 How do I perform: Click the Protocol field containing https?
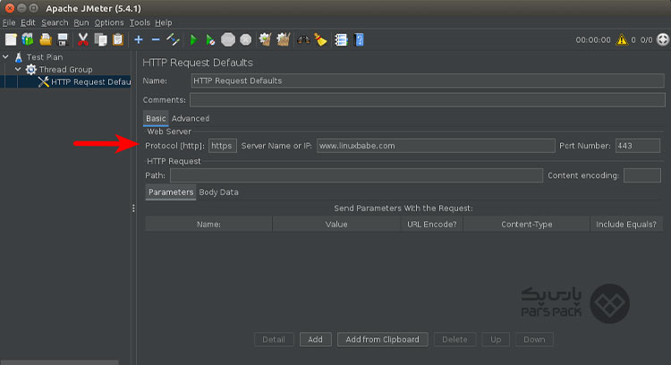point(223,146)
